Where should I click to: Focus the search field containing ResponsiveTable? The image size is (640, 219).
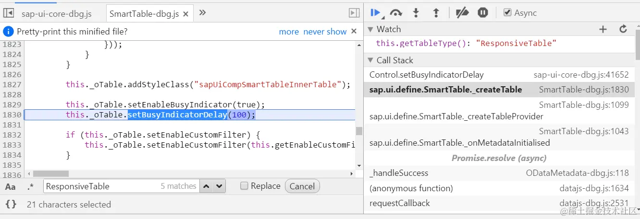(121, 186)
